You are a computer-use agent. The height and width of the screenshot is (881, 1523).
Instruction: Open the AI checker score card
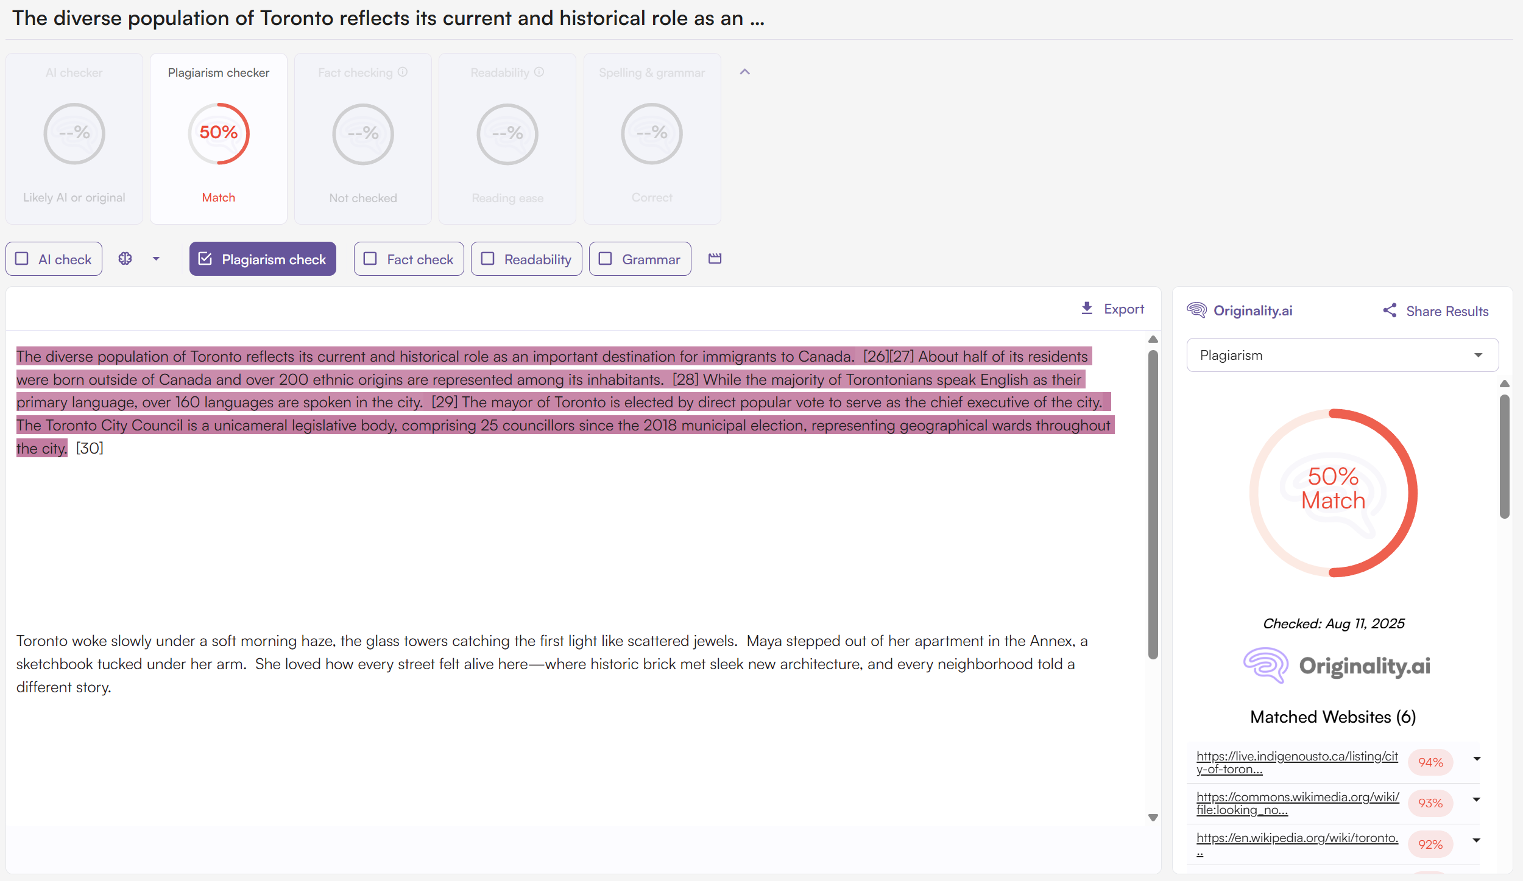[74, 139]
